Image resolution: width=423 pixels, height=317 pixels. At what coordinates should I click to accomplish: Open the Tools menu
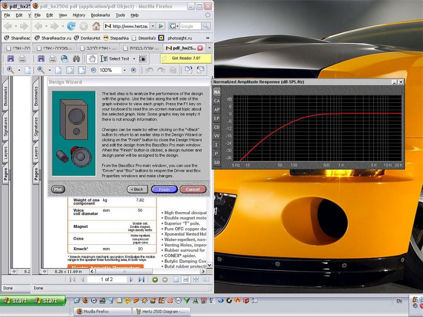click(120, 15)
